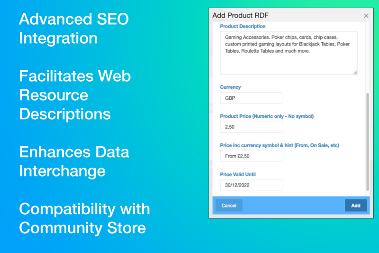Focus the Currency field containing GBP
Screen dimensions: 379x253
251,98
